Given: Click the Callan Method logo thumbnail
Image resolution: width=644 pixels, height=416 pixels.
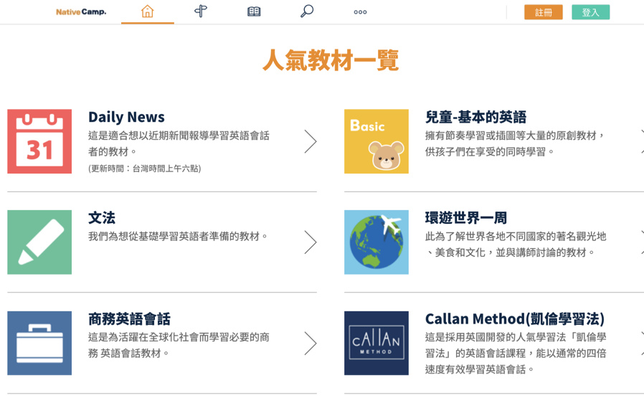Looking at the screenshot, I should point(377,343).
